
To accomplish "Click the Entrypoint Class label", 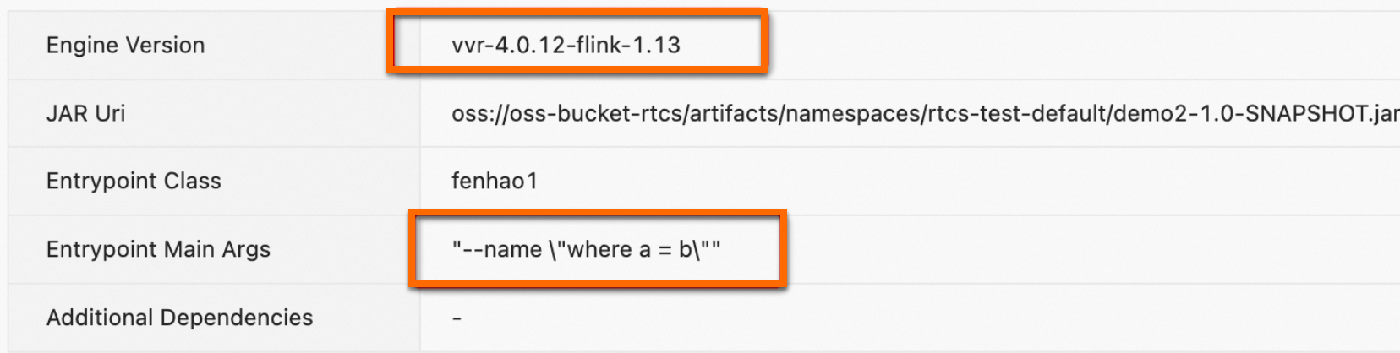I will tap(134, 181).
